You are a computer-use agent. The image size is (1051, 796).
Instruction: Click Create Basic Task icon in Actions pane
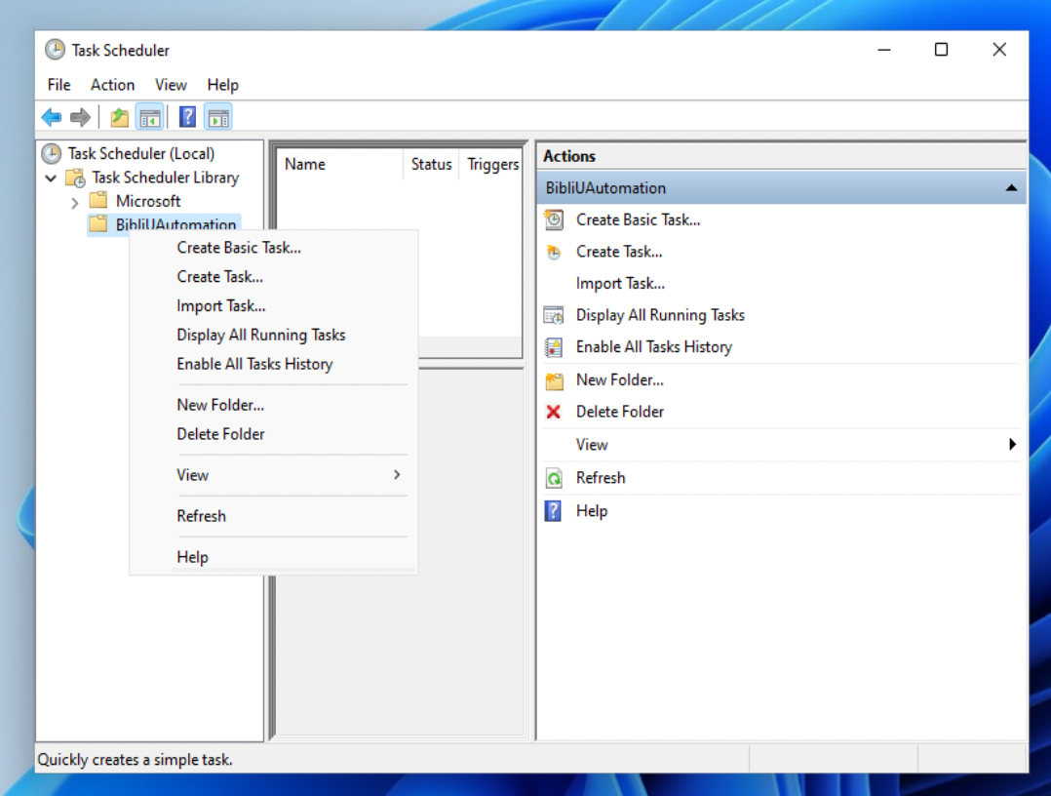pos(554,220)
